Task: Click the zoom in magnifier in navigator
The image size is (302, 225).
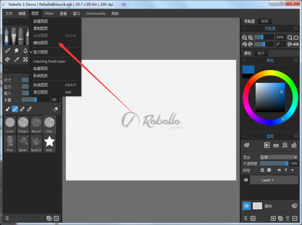Action: coord(250,37)
